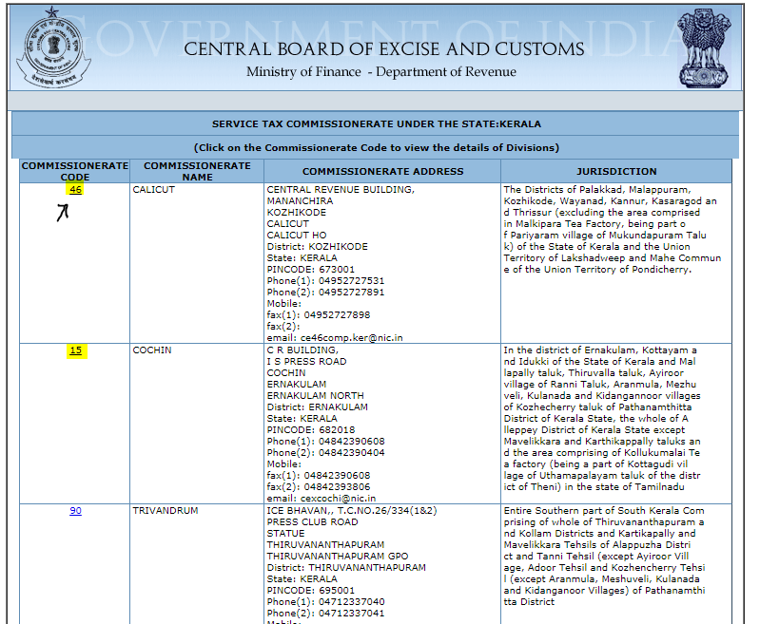
Task: Click the Trivandrum jurisdiction description
Action: (604, 557)
